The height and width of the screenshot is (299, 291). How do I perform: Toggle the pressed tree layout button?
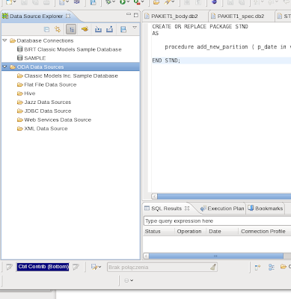tap(71, 29)
